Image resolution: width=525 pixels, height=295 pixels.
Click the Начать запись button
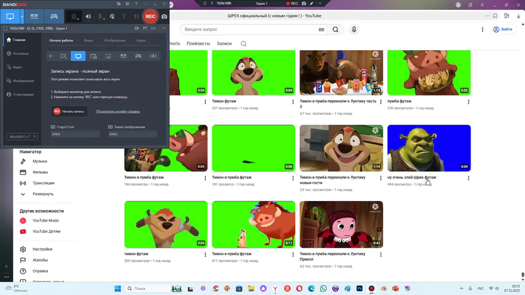pos(69,111)
